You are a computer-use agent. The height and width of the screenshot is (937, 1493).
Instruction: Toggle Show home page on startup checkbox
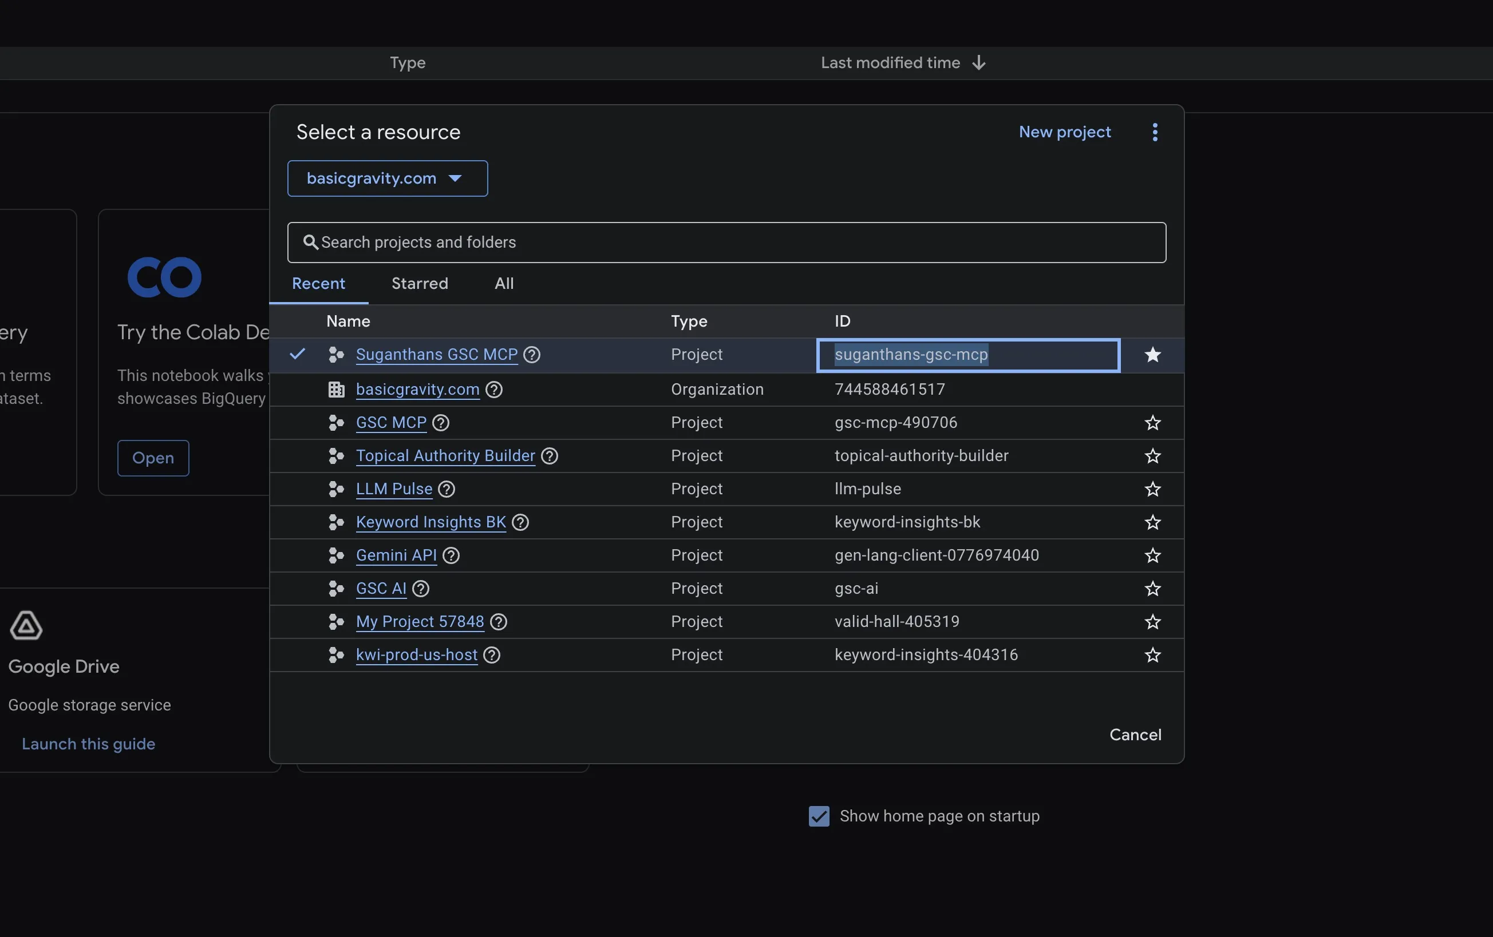[x=819, y=816]
